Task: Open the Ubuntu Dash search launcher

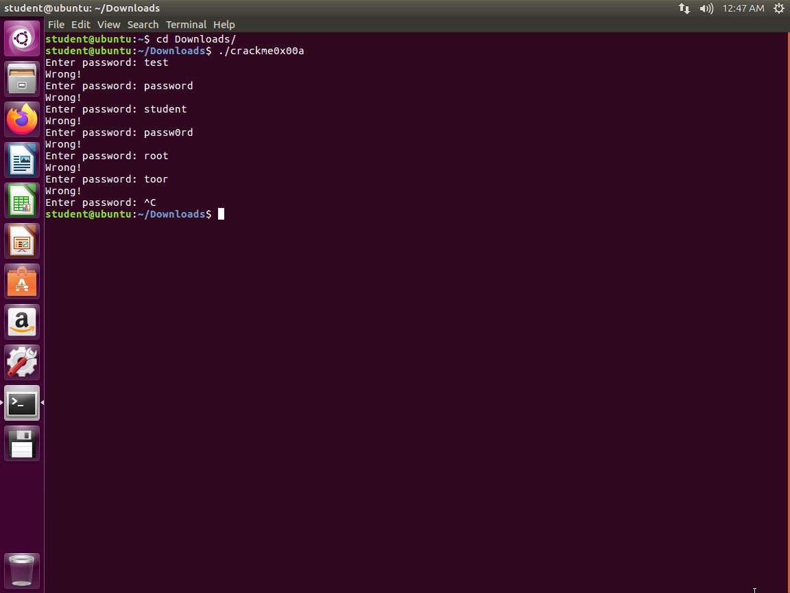Action: (x=22, y=38)
